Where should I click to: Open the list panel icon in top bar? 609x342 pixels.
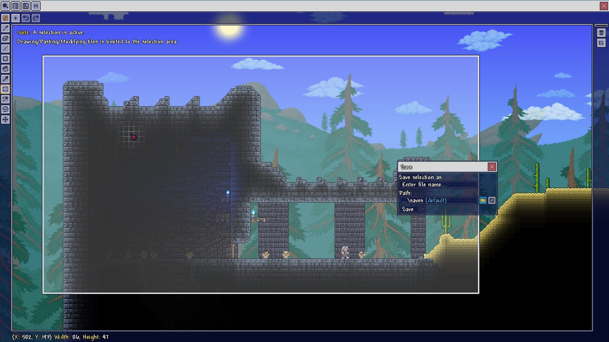pyautogui.click(x=16, y=6)
